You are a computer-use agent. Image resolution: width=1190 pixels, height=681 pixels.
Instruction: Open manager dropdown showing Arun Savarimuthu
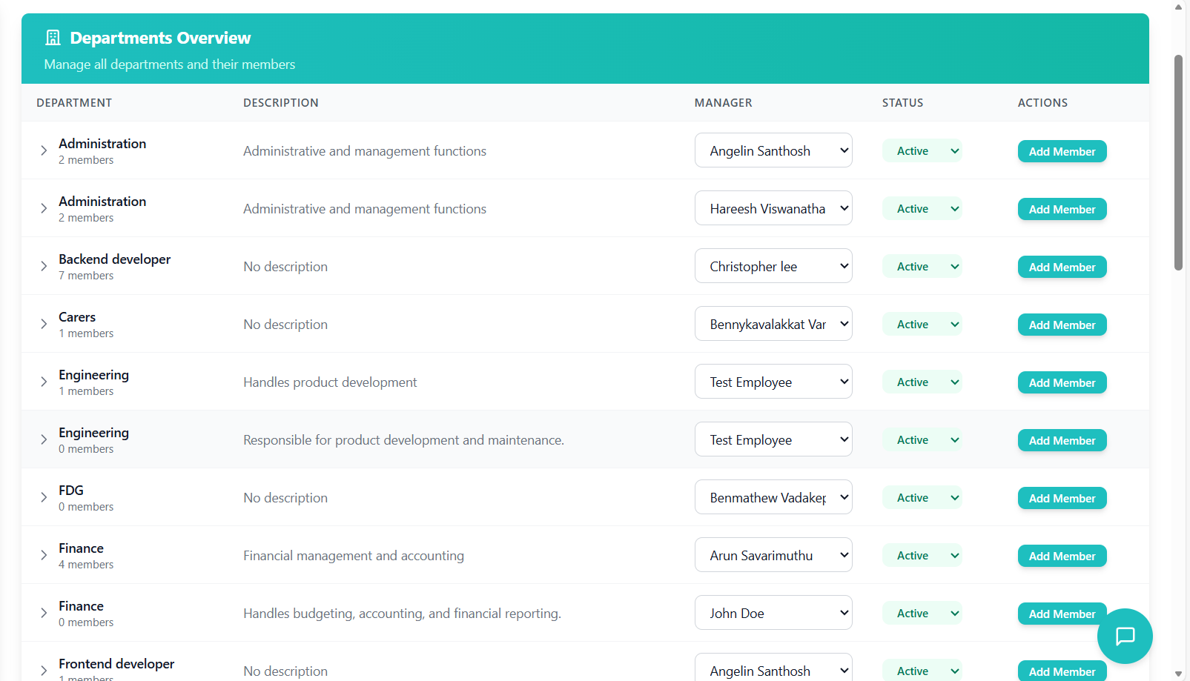[x=773, y=555]
